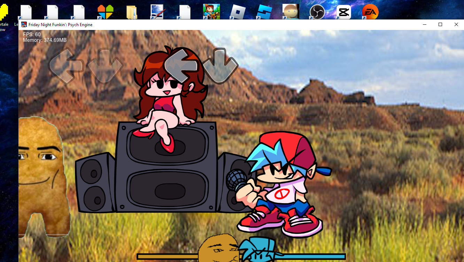The height and width of the screenshot is (262, 464).
Task: Click the Girlfriend sitting on speakers
Action: pos(169,99)
